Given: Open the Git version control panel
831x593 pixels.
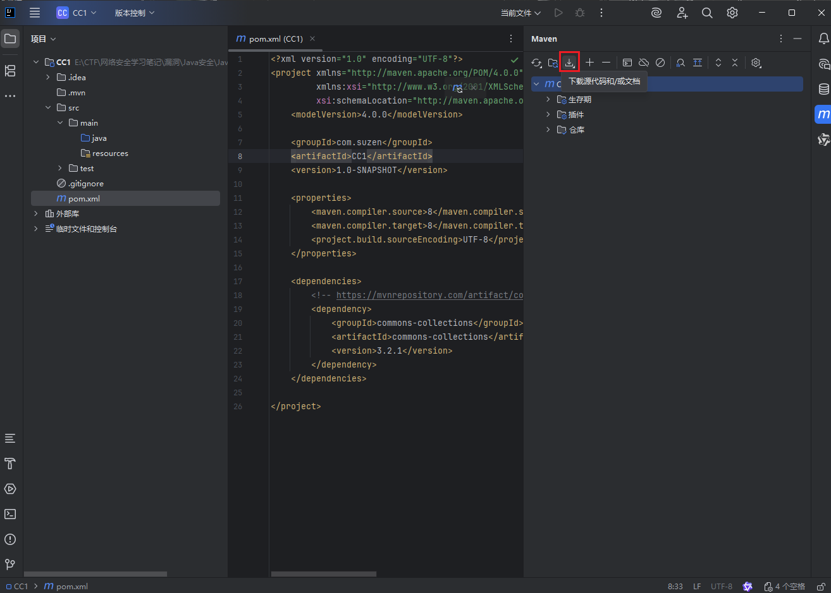Looking at the screenshot, I should (x=10, y=565).
